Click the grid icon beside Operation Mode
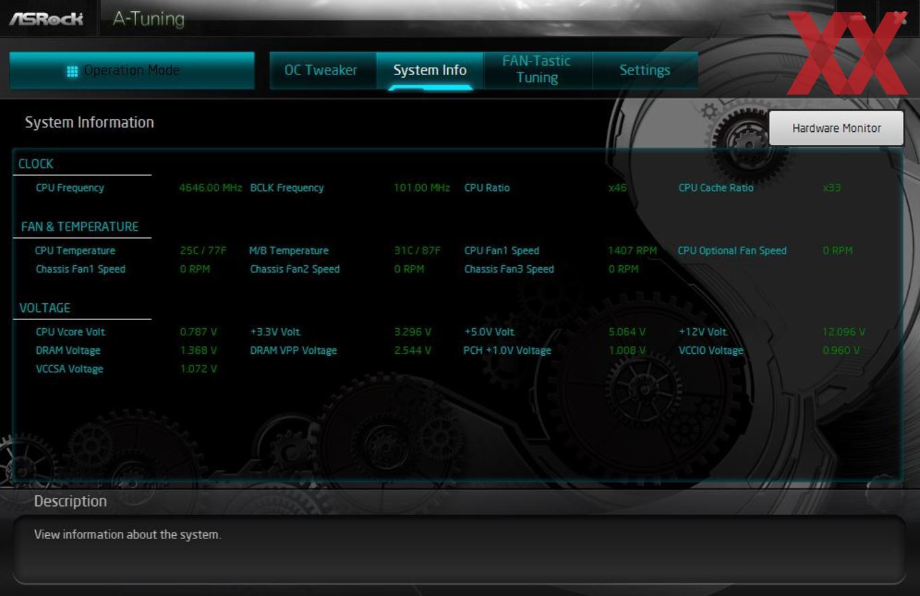920x596 pixels. point(72,71)
